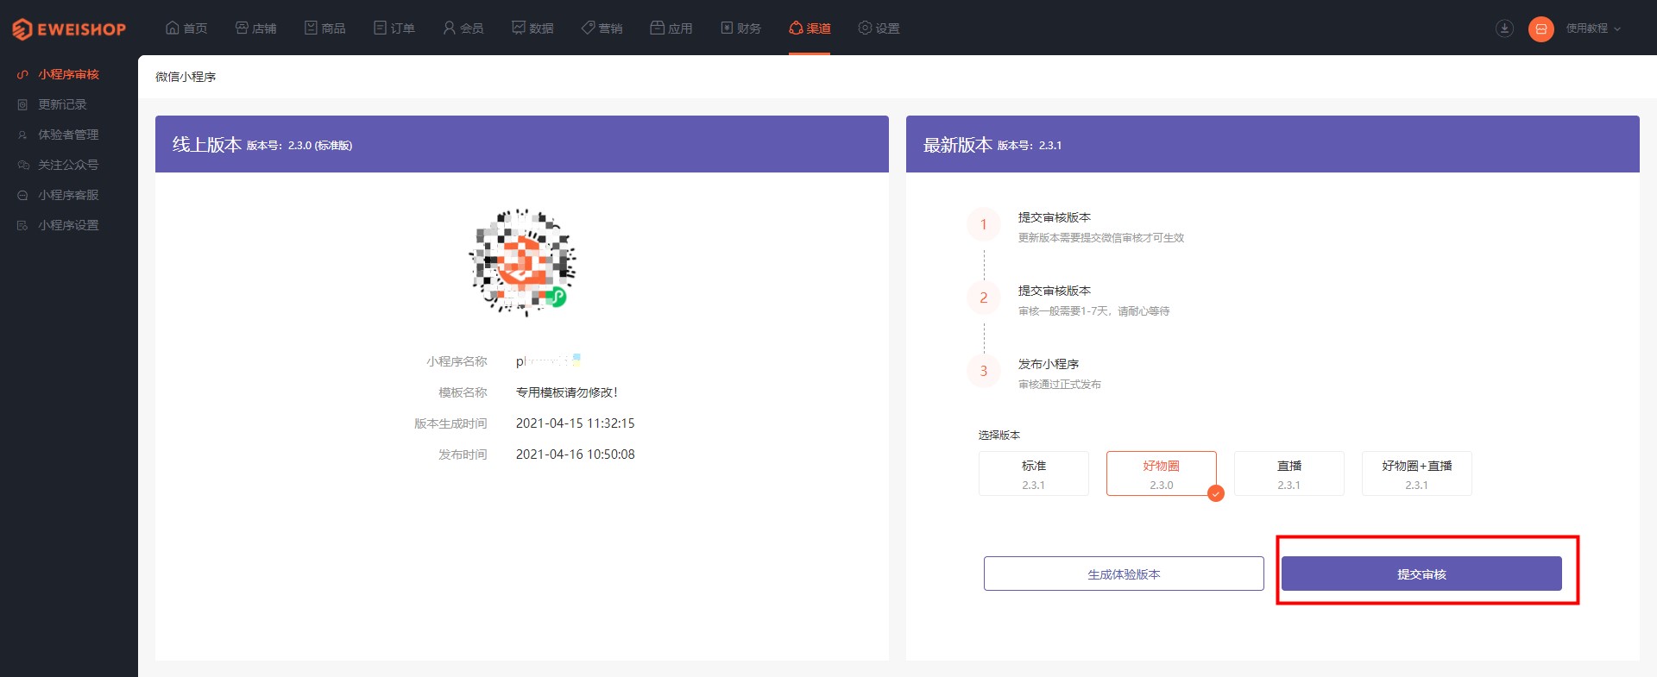Screen dimensions: 1657x677
Task: Click the 体验者管理 sidebar icon
Action: 22,135
